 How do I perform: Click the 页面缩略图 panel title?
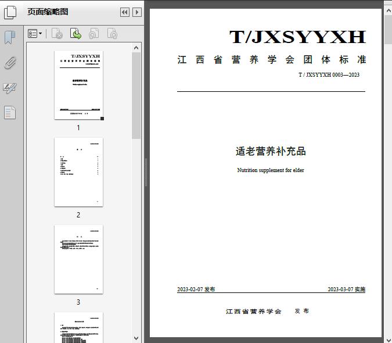[48, 12]
